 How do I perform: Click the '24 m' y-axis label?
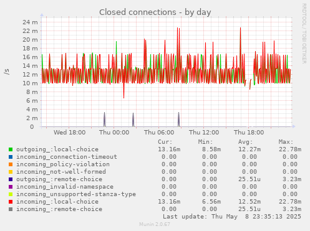tap(31, 22)
